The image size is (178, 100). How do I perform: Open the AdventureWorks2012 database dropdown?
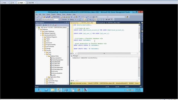pyautogui.click(x=58, y=19)
